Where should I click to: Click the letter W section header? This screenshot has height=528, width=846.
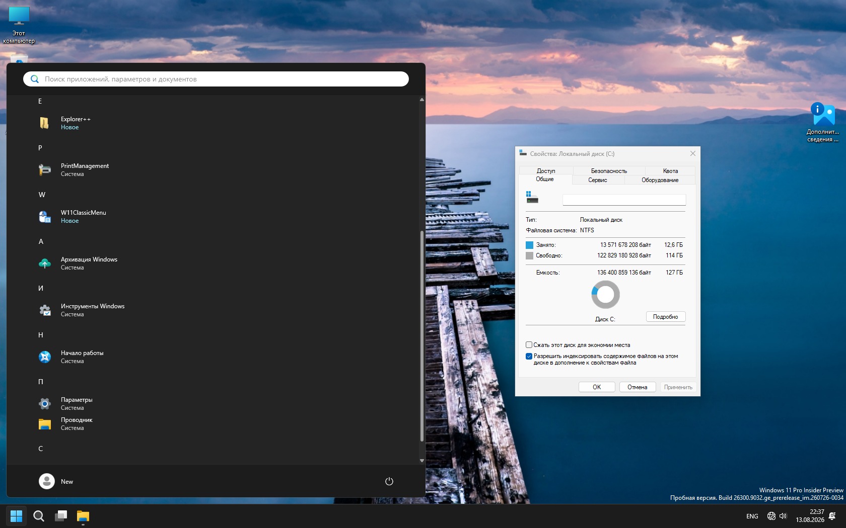click(x=42, y=195)
